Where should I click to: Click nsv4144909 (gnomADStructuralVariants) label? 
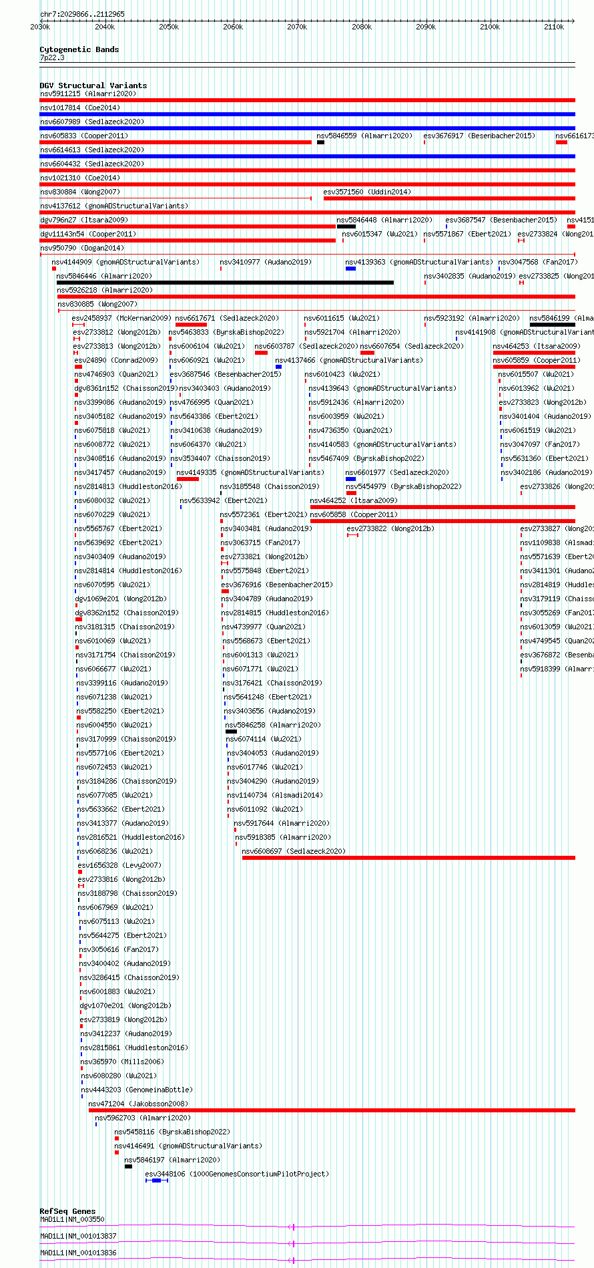click(x=125, y=262)
